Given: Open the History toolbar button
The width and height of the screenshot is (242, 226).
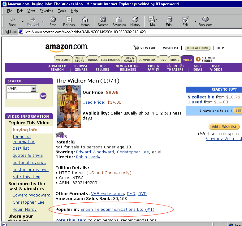Looking at the screenshot, I should [135, 21].
